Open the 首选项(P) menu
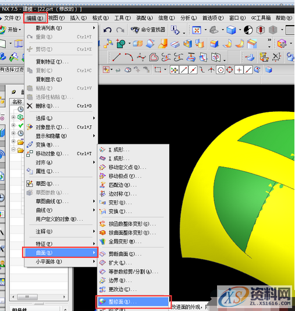Image resolution: width=295 pixels, height=311 pixels. (x=213, y=18)
